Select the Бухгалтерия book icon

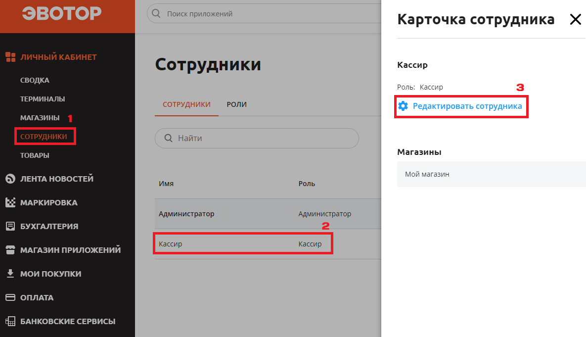click(9, 226)
